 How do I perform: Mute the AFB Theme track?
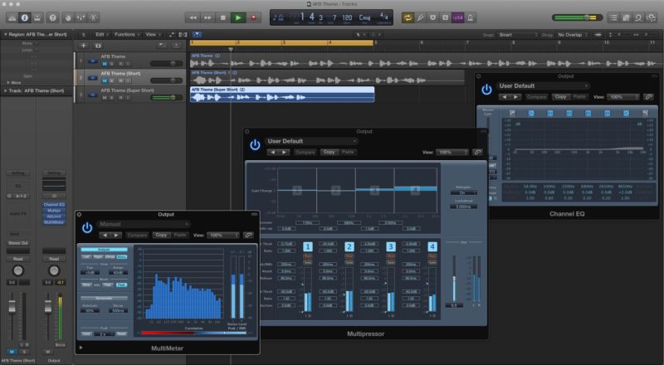pos(105,64)
